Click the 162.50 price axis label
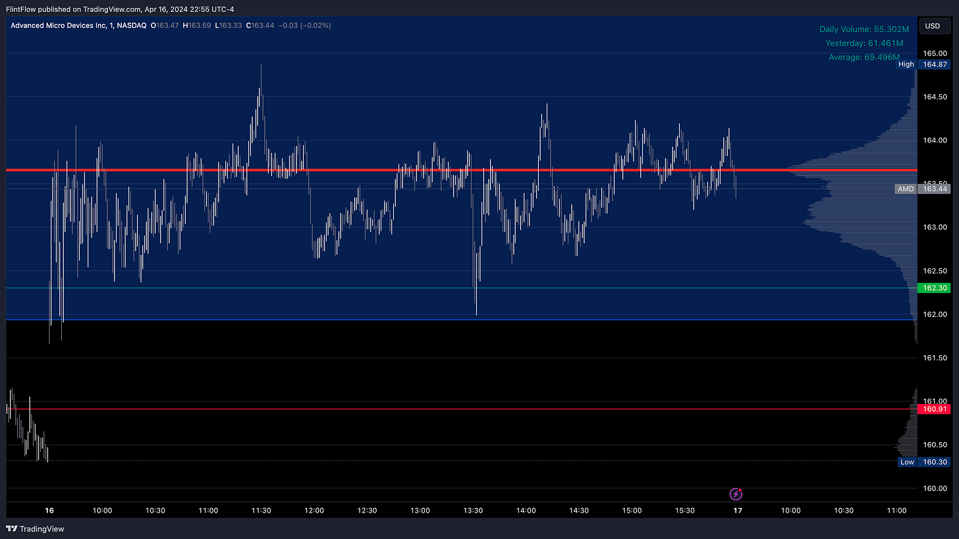Viewport: 959px width, 539px height. click(x=935, y=271)
